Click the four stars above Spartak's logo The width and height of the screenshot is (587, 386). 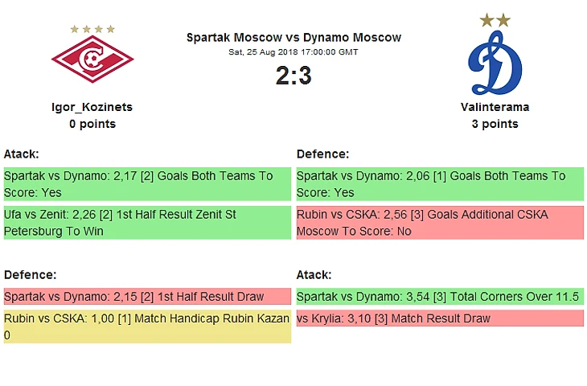coord(92,29)
